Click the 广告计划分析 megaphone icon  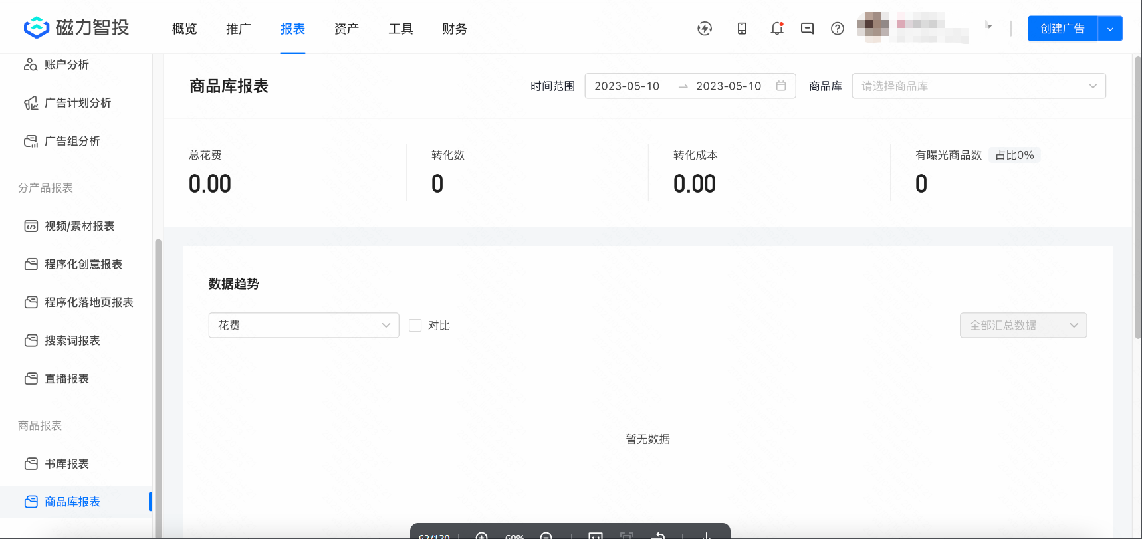click(x=31, y=103)
